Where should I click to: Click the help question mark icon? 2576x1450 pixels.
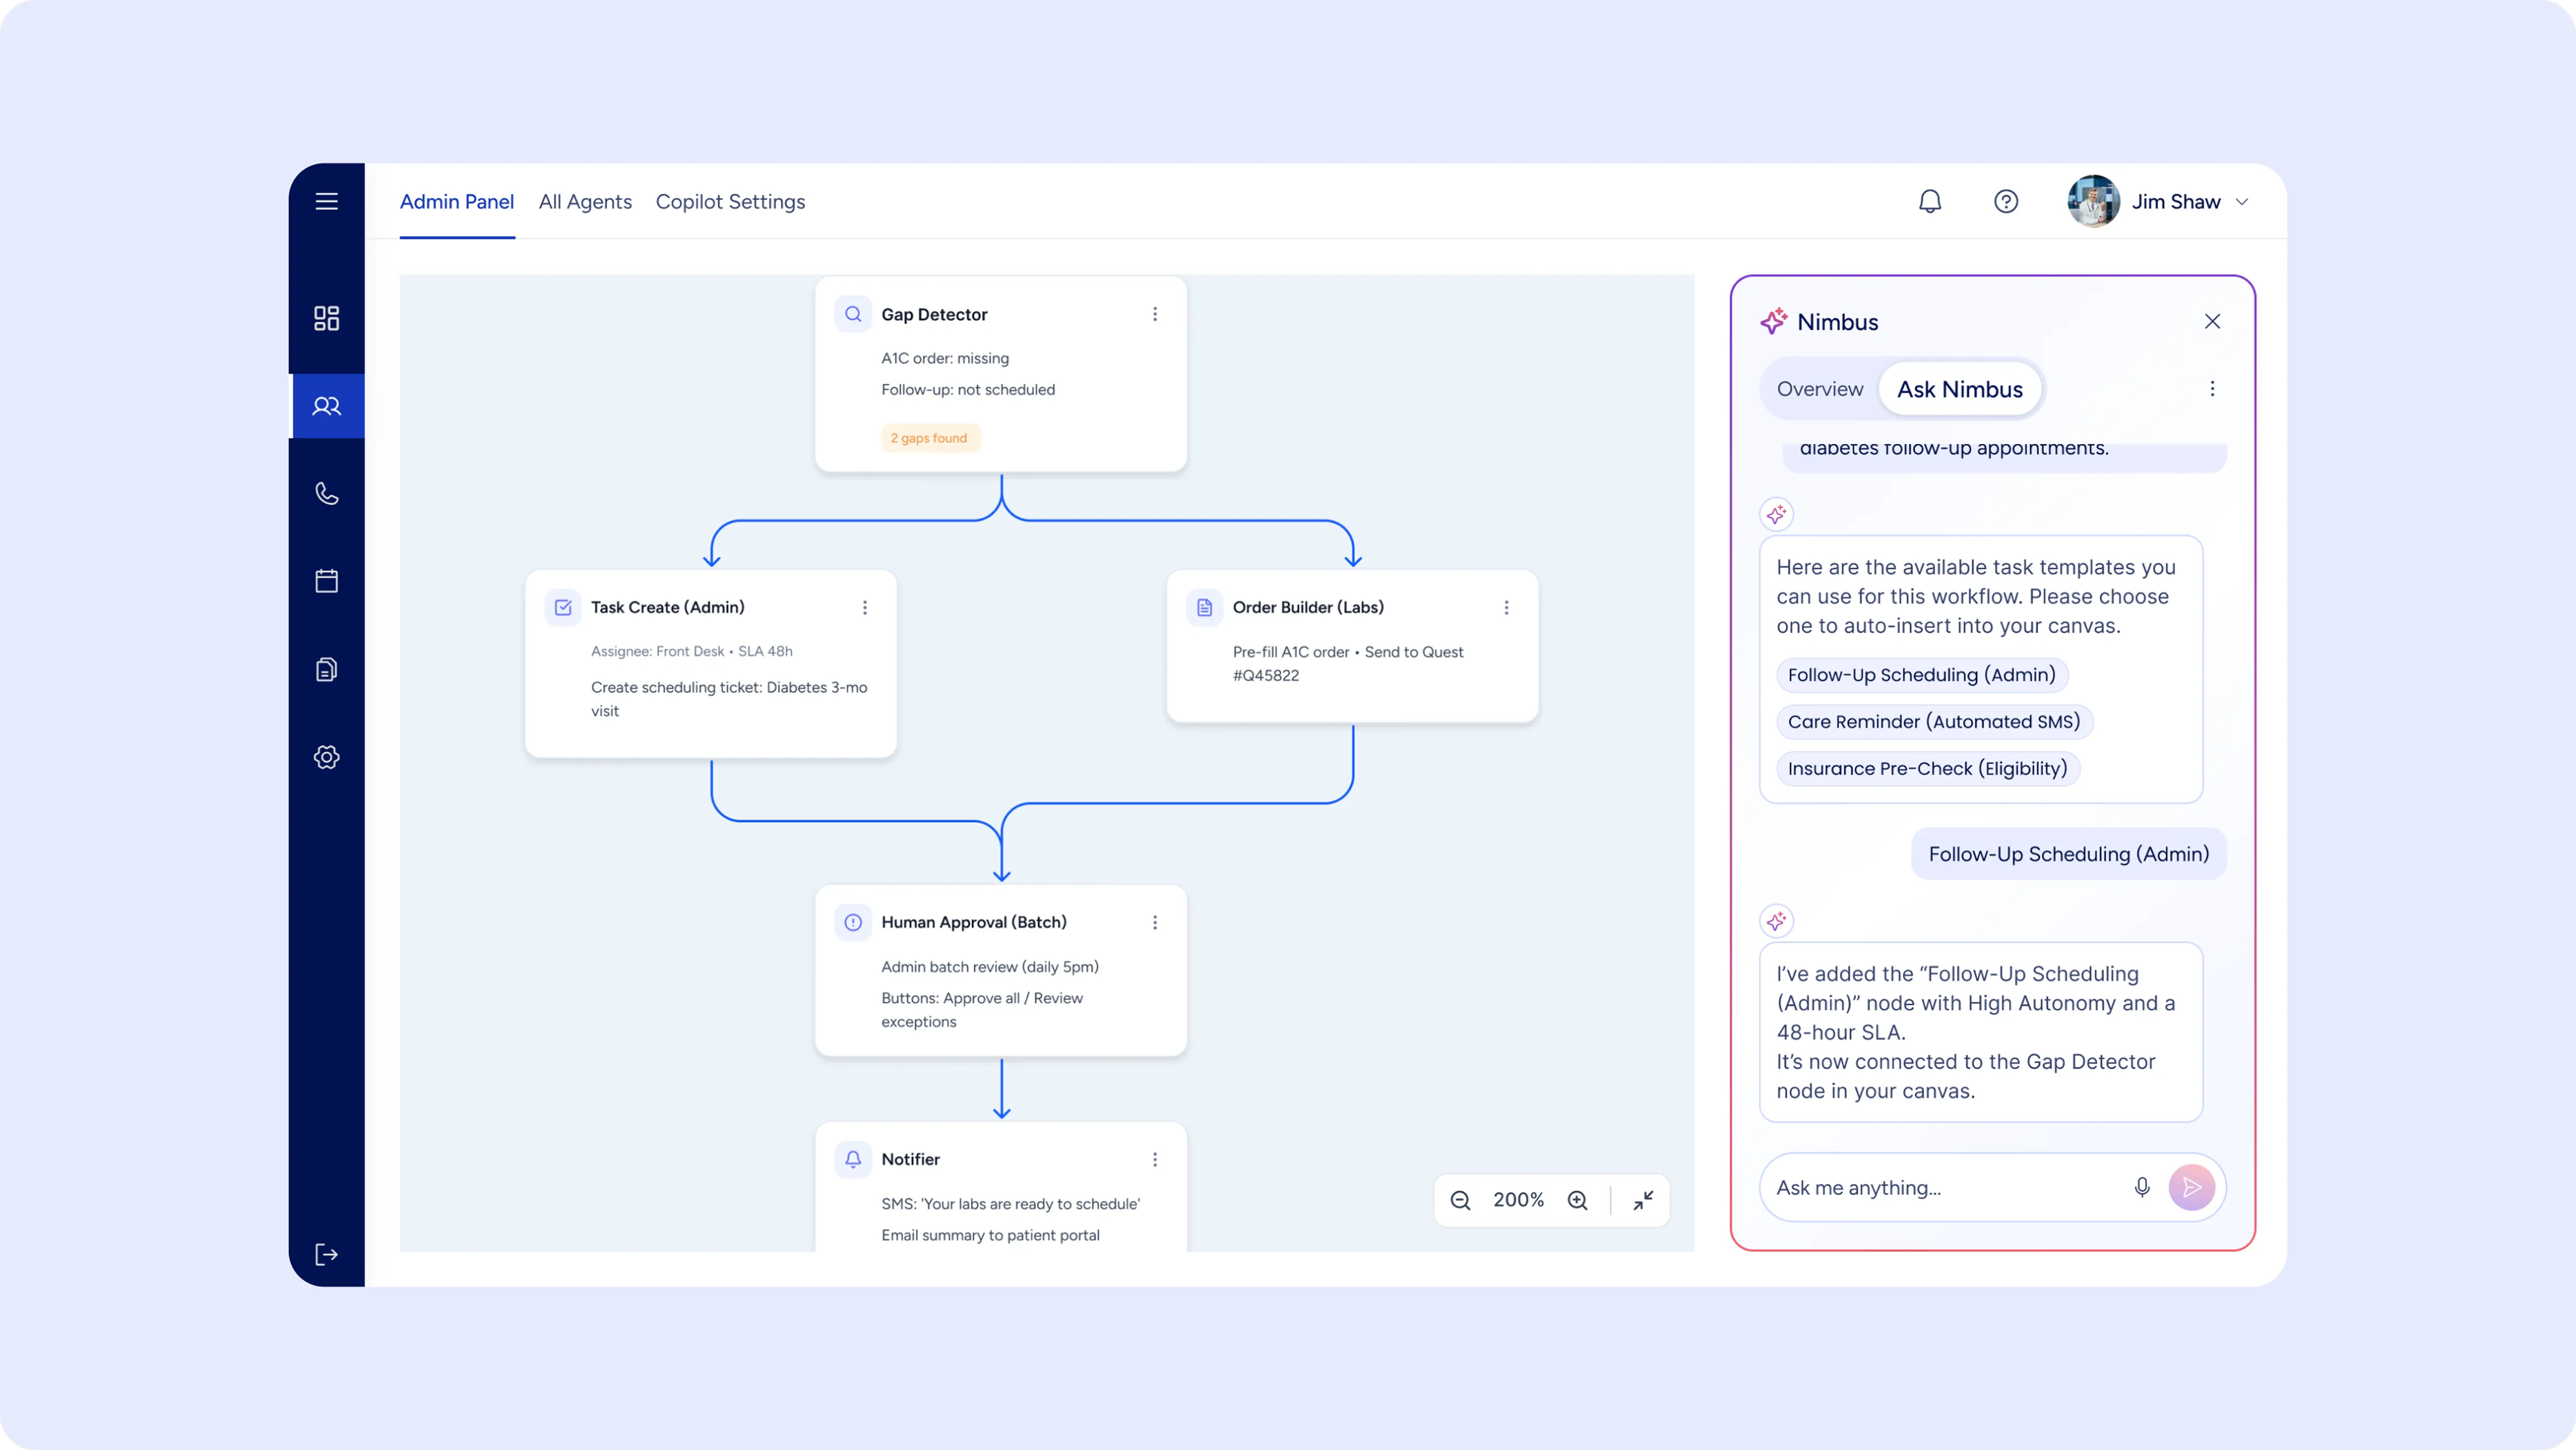[x=2005, y=201]
